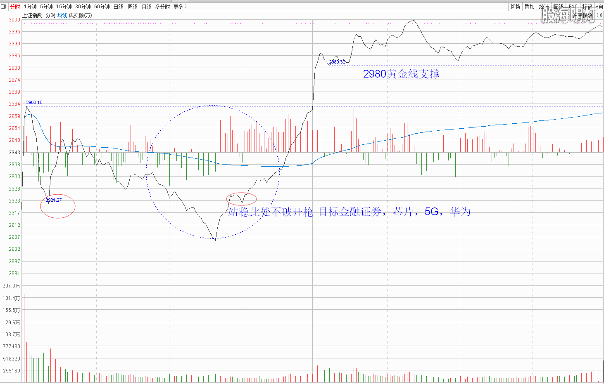This screenshot has width=604, height=384.
Task: Open the 统计 statistics tool
Action: pyautogui.click(x=544, y=7)
